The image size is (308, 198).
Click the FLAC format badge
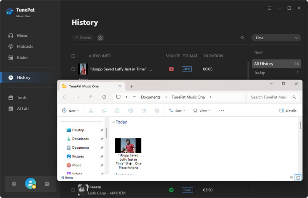point(187,190)
